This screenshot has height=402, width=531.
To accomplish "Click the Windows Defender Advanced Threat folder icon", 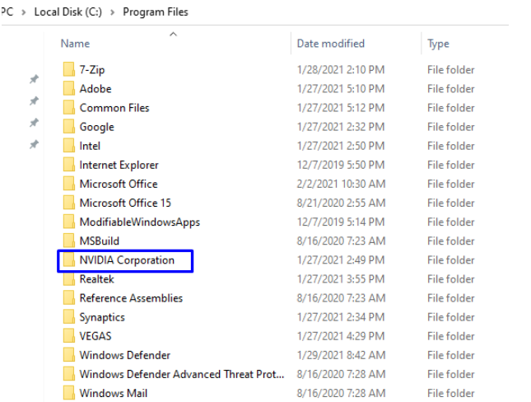I will [69, 373].
